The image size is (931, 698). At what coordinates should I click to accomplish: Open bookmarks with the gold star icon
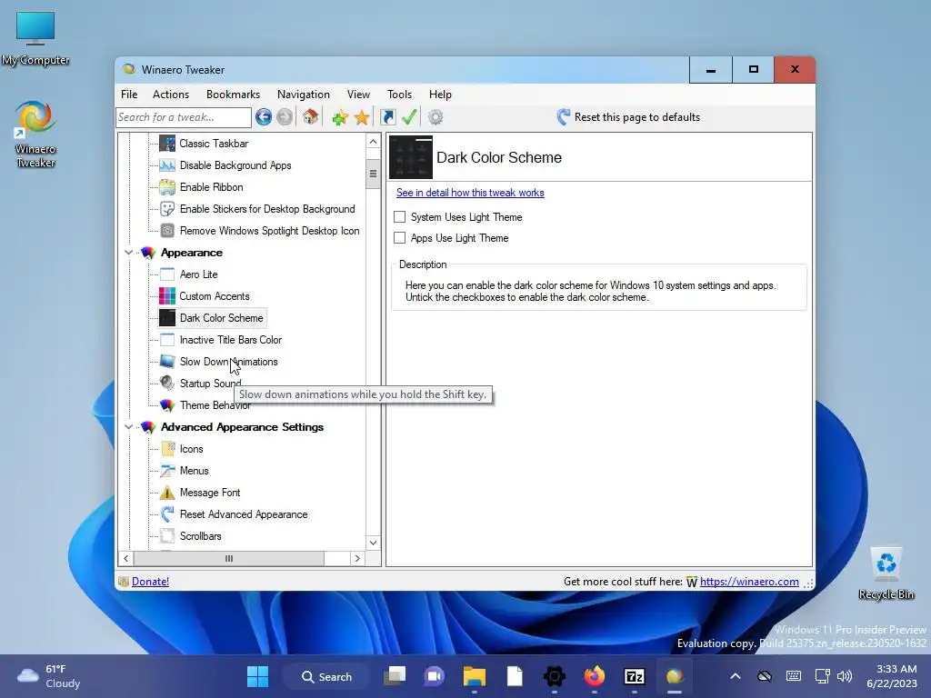362,117
